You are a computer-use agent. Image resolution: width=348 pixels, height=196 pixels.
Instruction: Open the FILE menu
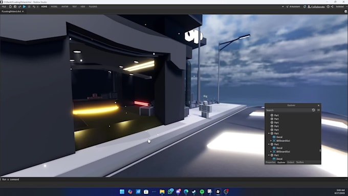(4, 7)
